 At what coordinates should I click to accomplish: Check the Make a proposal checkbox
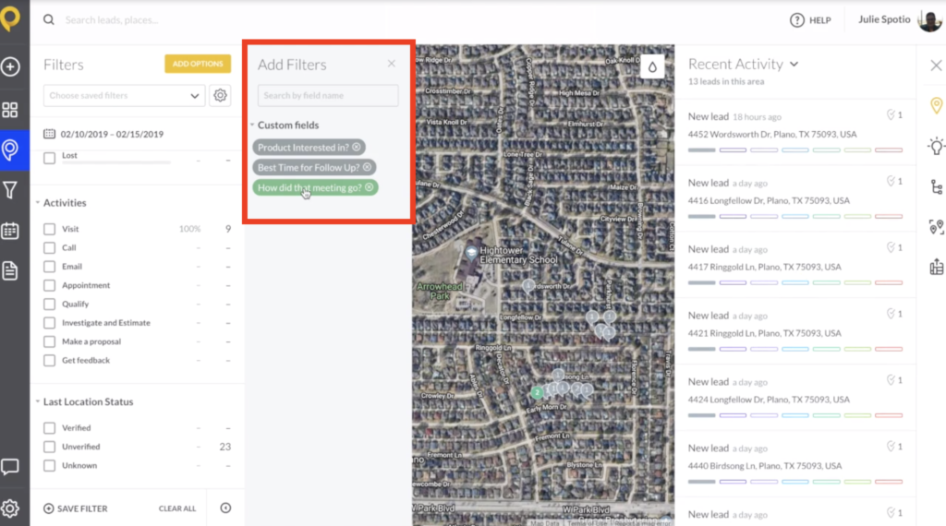coord(50,341)
